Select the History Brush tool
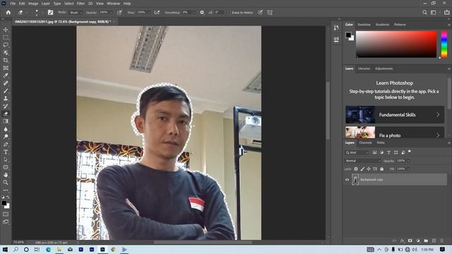 6,106
